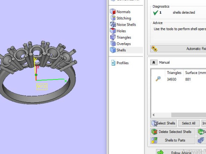Screen dimensions: 206x154
Task: Click the magnifier icon in shell row
Action: point(158,79)
